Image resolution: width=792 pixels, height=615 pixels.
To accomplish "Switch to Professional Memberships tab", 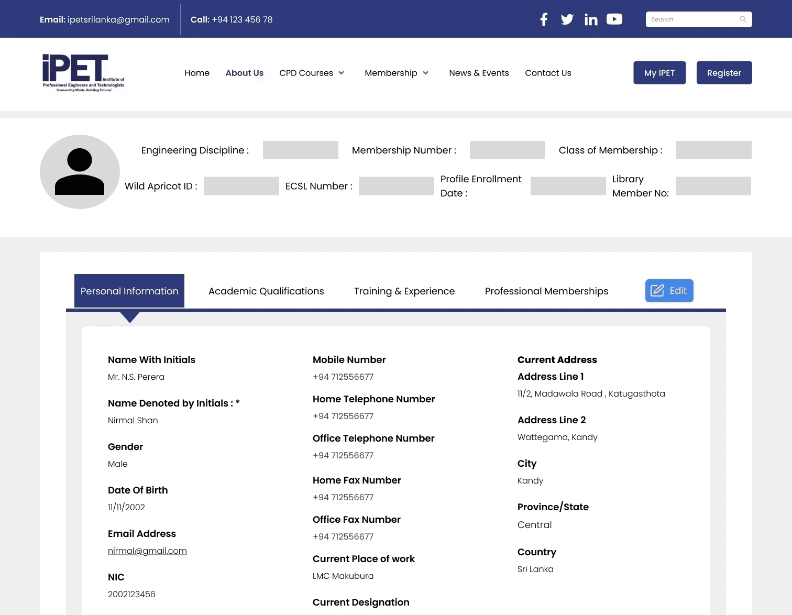I will click(x=546, y=291).
